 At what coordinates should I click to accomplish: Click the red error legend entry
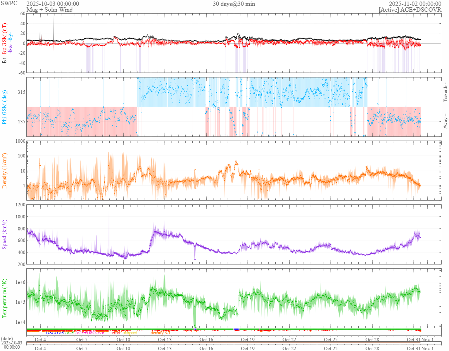point(116,333)
